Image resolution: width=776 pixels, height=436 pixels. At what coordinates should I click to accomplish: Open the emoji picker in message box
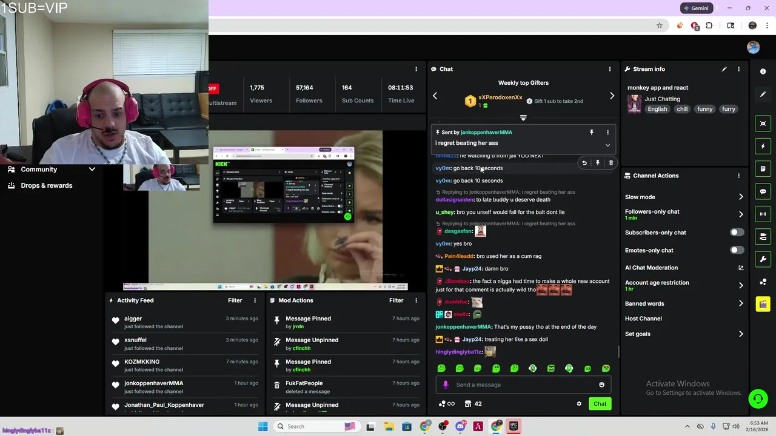601,385
